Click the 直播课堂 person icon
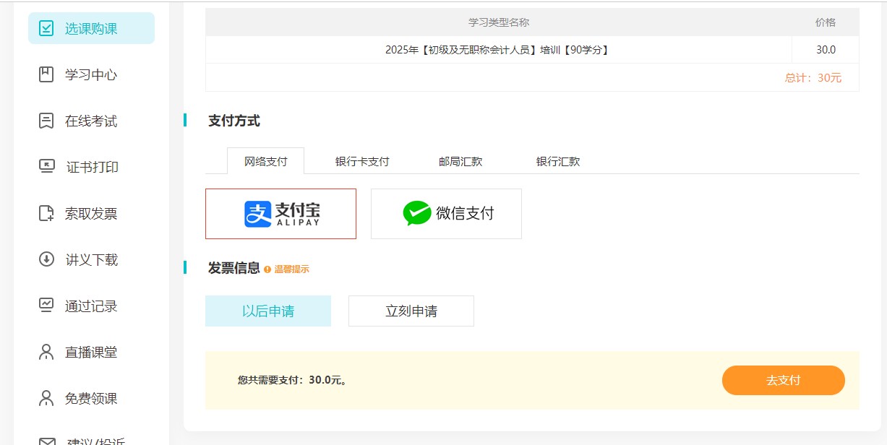Screen dimensions: 887x445 click(46, 352)
